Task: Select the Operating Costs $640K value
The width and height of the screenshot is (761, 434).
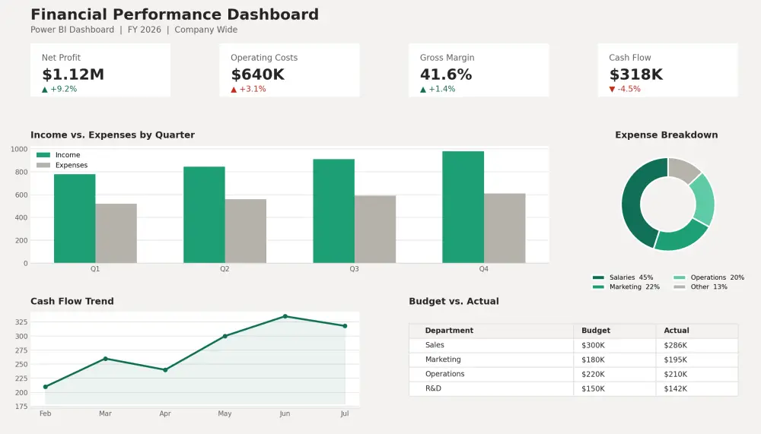Action: pos(258,74)
